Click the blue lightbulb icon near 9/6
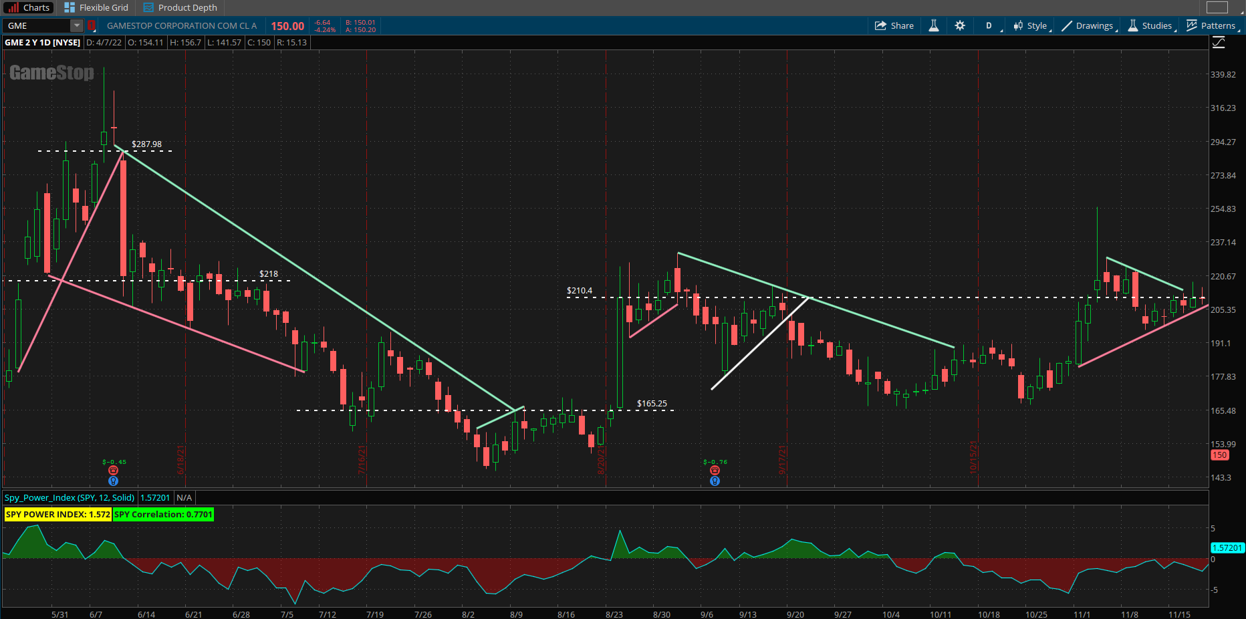The height and width of the screenshot is (619, 1246). (715, 481)
